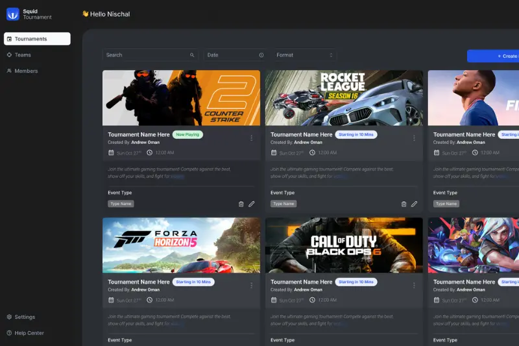Click the time clock icon on FIFA card
The width and height of the screenshot is (519, 346).
[x=475, y=153]
